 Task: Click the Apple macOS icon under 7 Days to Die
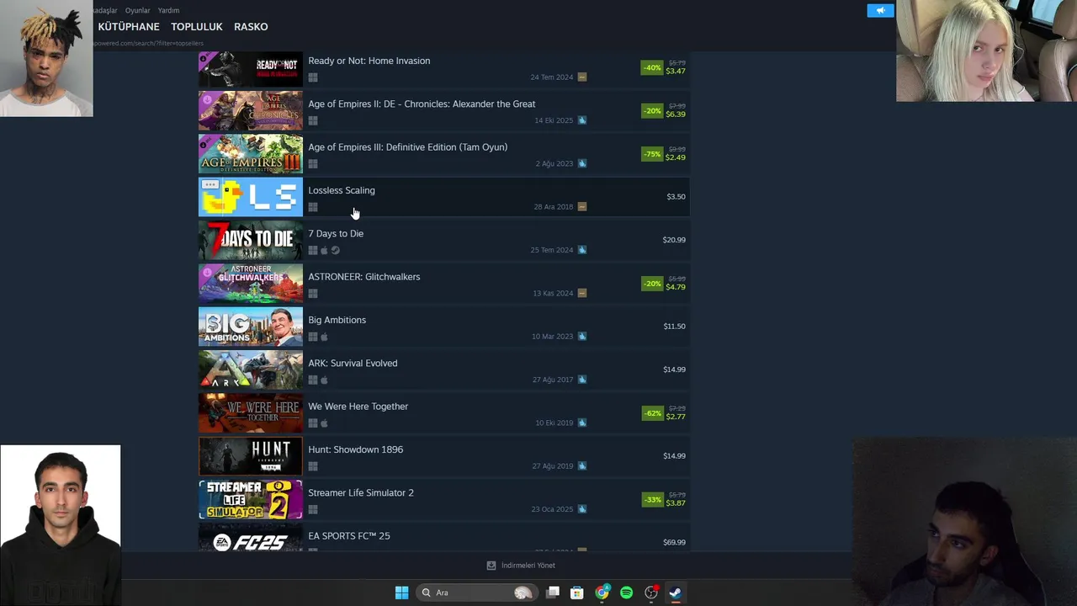coord(324,250)
